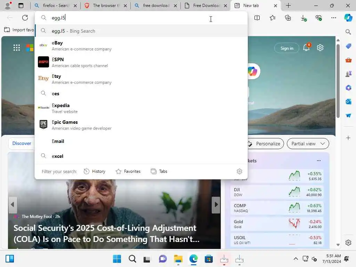This screenshot has width=356, height=267.
Task: Open the sidebar Microsoft 365 icon
Action: point(348,88)
